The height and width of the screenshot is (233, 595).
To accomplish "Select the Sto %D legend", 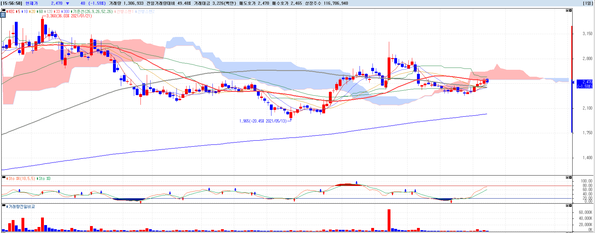I will (44, 178).
